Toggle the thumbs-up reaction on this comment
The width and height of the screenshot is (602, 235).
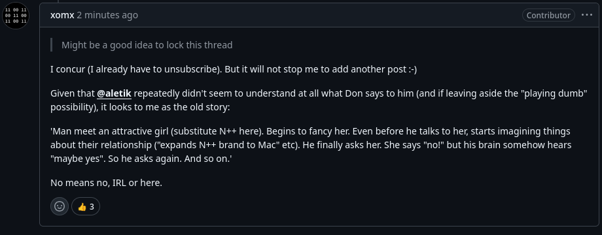[86, 206]
